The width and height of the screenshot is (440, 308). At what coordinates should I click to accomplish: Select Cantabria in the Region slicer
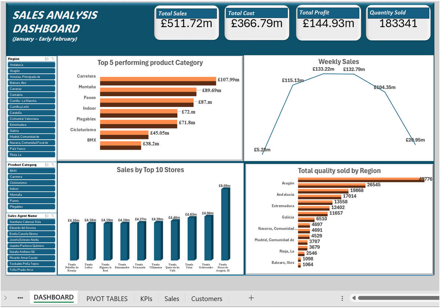point(31,95)
